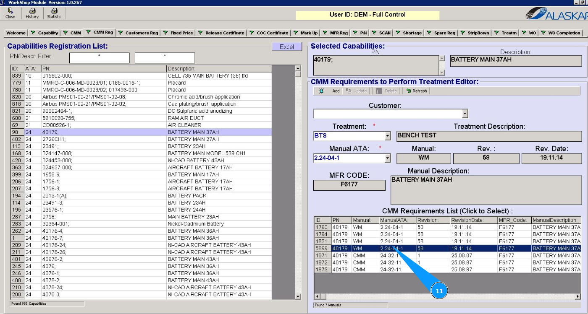Viewport: 588px width, 314px height.
Task: Open the Treatment combo box showing BTS
Action: pyautogui.click(x=387, y=136)
